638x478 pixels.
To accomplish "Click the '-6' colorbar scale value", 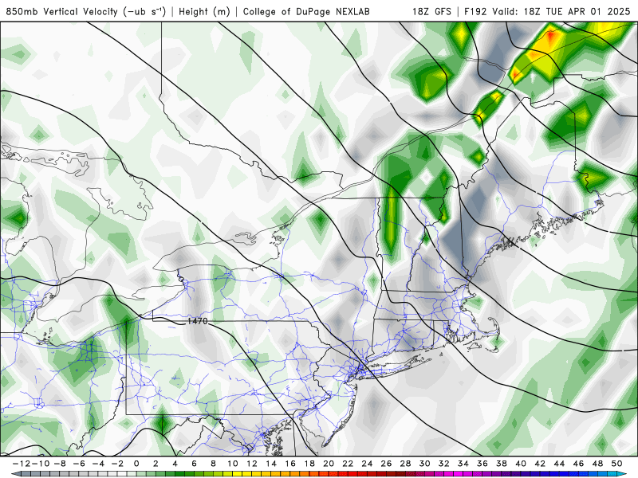I will [x=79, y=464].
